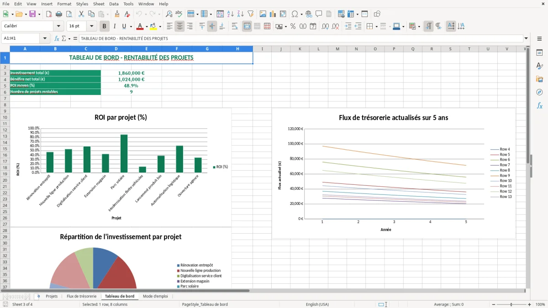Click the Clear Direct Formatting icon

127,14
